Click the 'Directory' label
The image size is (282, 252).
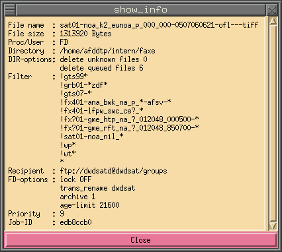[26, 51]
